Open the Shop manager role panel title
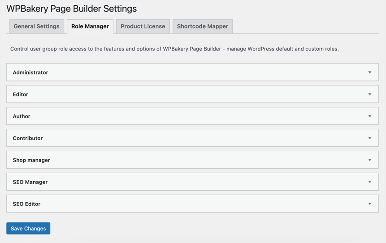Image resolution: width=386 pixels, height=243 pixels. click(x=31, y=160)
